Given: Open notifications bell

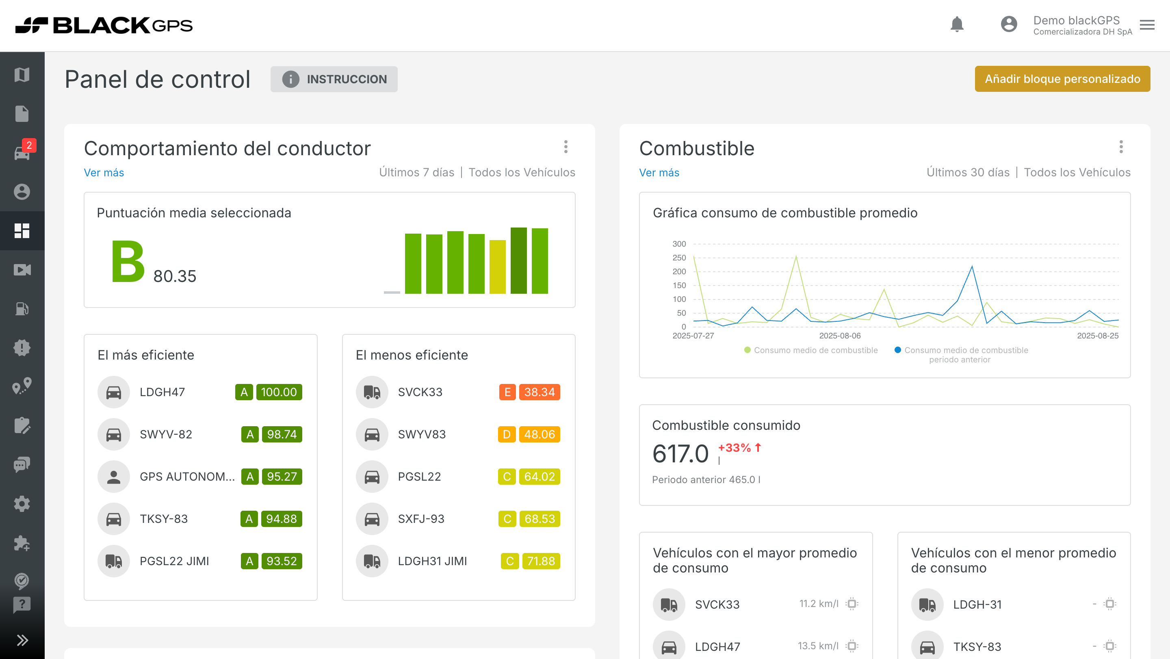Looking at the screenshot, I should (x=957, y=24).
